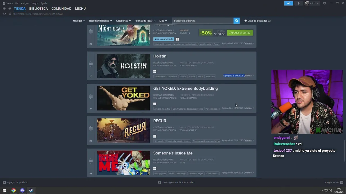Expand the Formas de jugar dropdown

(145, 21)
